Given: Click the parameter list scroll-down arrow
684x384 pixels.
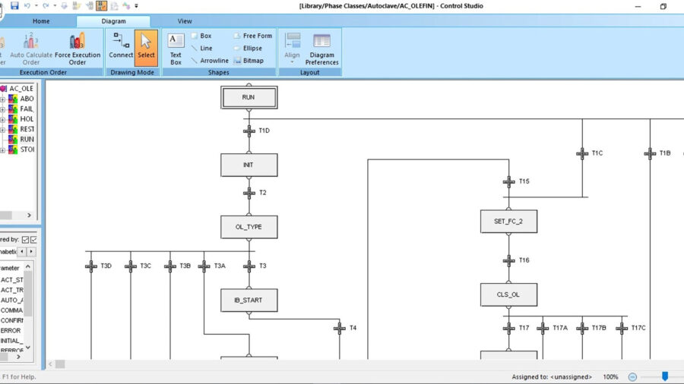Looking at the screenshot, I should pos(28,347).
